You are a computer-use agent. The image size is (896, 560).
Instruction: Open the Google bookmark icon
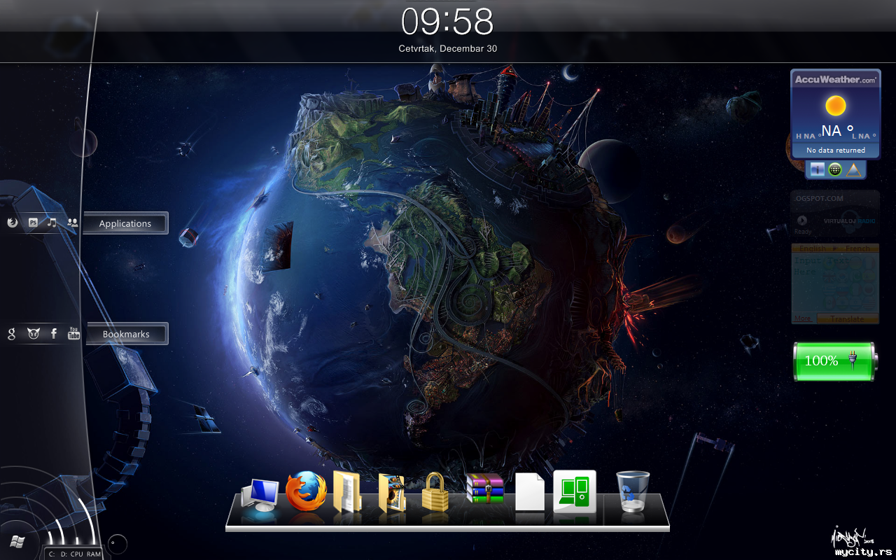(11, 334)
